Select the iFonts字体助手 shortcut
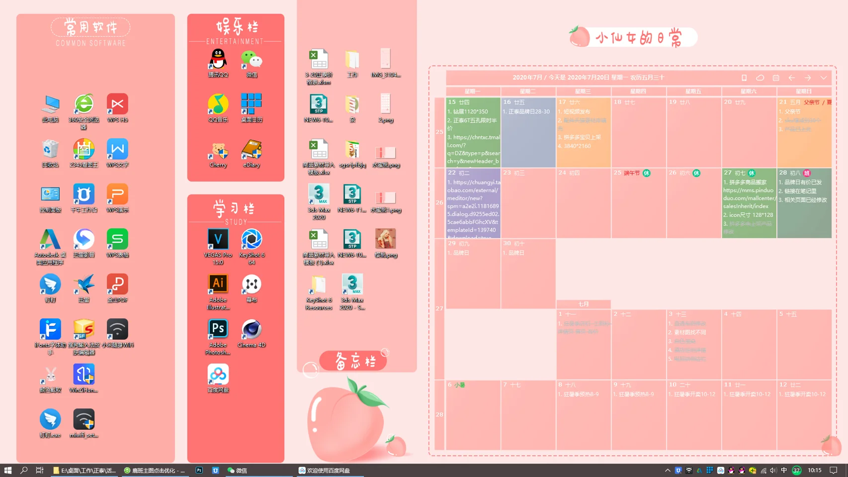The height and width of the screenshot is (477, 848). point(50,337)
